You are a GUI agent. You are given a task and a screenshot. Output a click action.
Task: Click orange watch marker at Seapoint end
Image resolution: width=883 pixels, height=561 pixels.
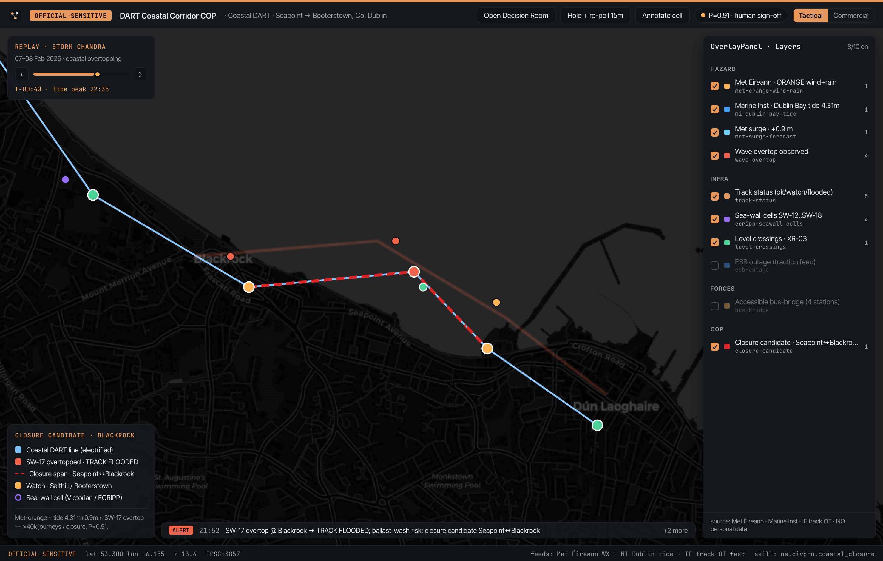[x=487, y=348]
